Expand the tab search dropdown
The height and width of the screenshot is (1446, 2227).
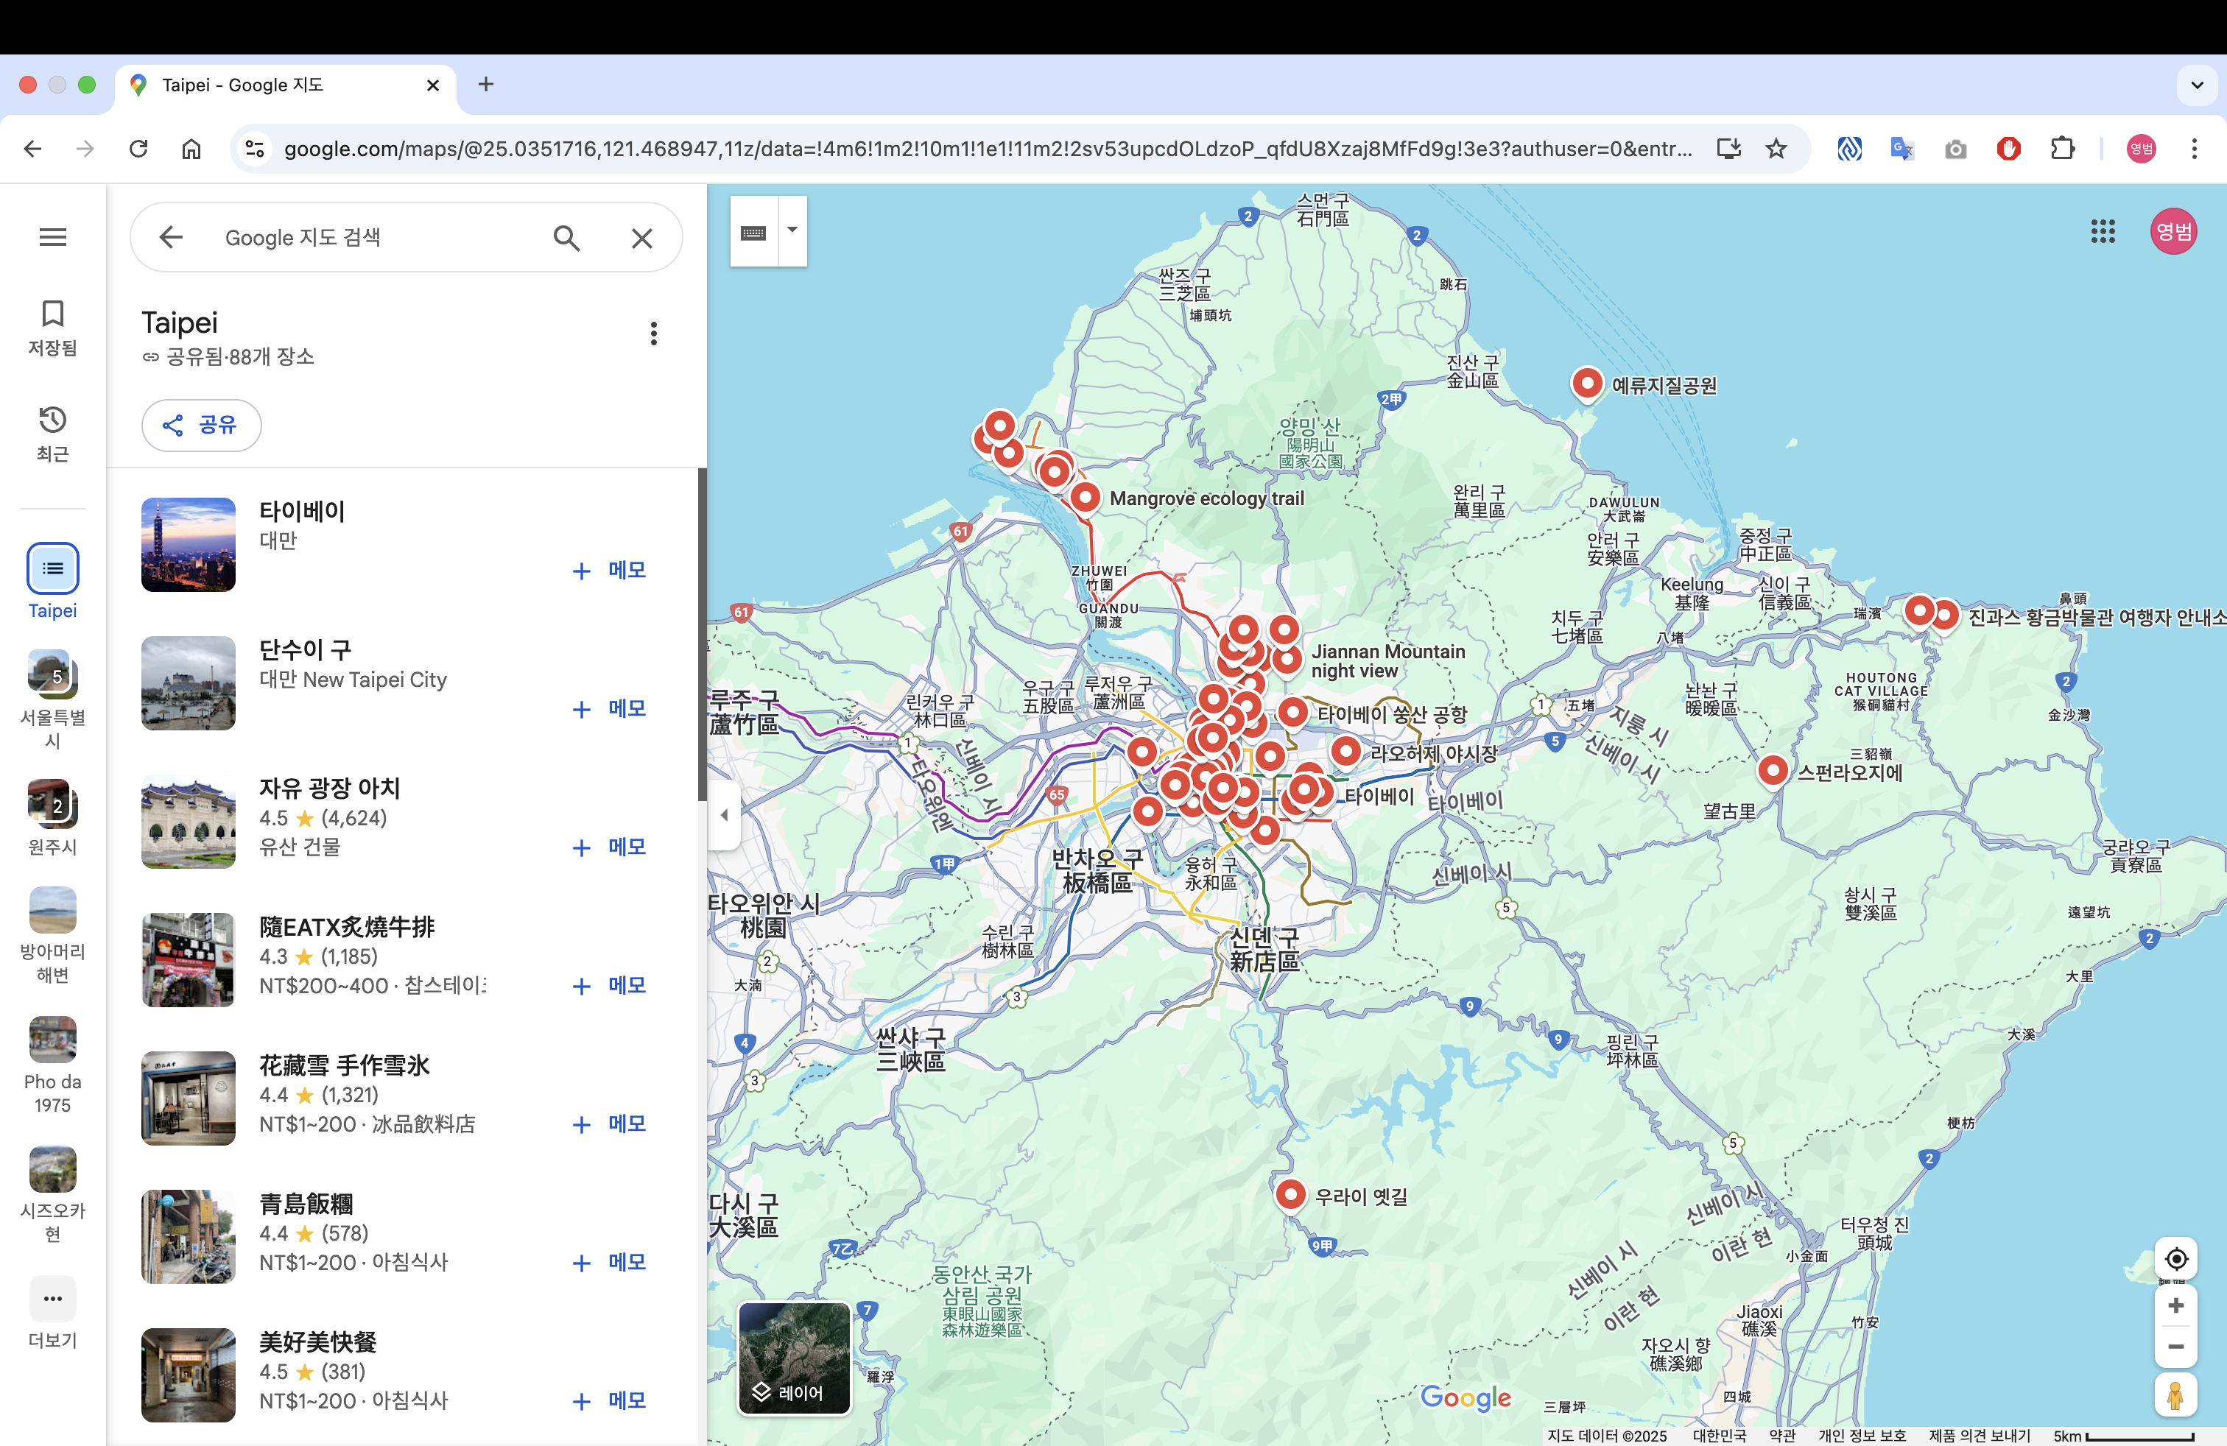coord(2196,85)
